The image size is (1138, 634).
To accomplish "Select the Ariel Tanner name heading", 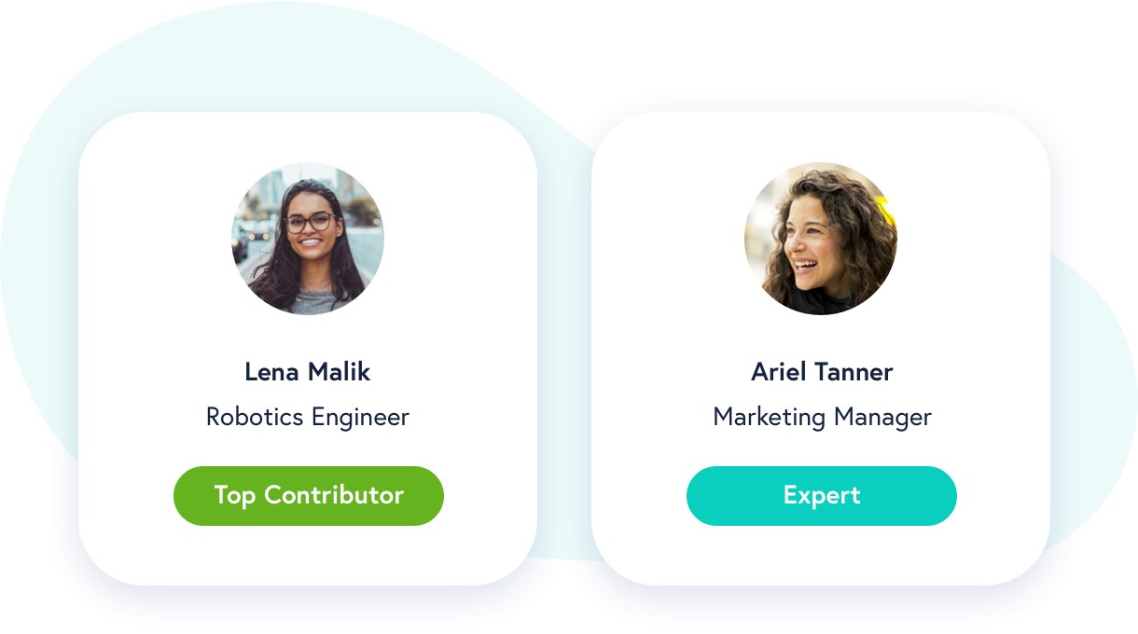I will pos(822,372).
